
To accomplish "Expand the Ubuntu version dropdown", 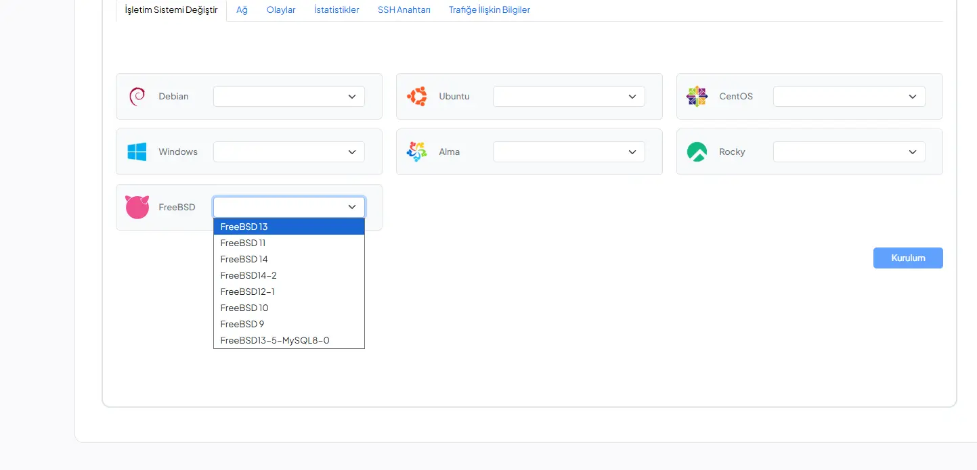I will pyautogui.click(x=568, y=97).
